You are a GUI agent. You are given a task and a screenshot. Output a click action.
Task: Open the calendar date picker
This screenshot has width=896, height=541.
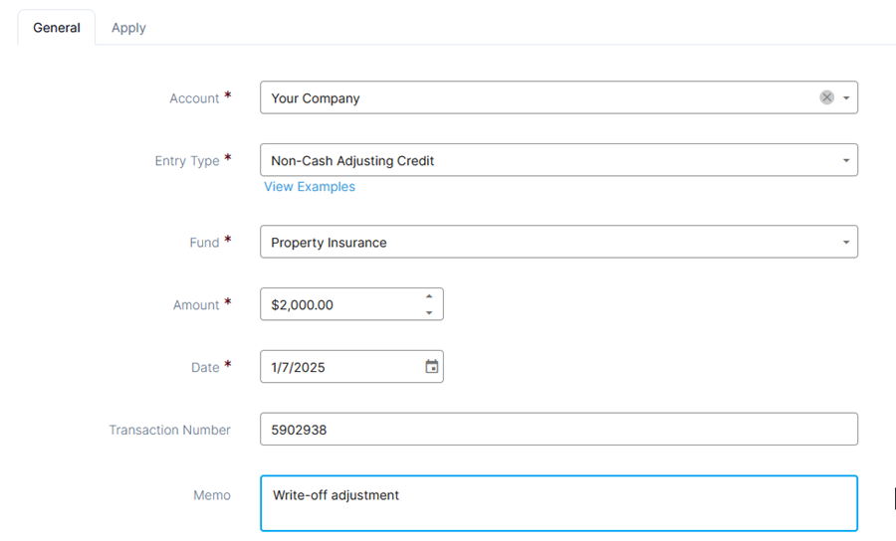(x=432, y=366)
